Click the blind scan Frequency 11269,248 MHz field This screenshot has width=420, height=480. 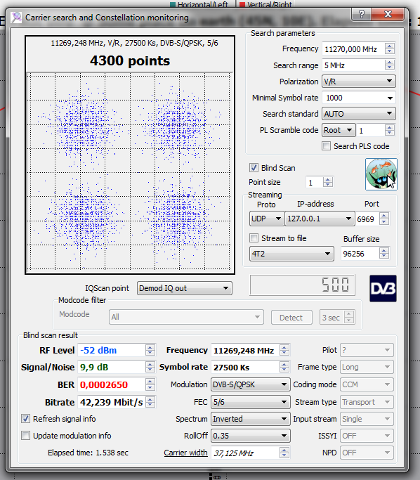pos(245,351)
